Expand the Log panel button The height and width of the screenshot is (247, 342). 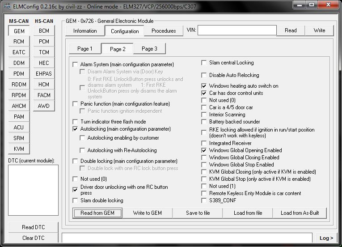326,238
